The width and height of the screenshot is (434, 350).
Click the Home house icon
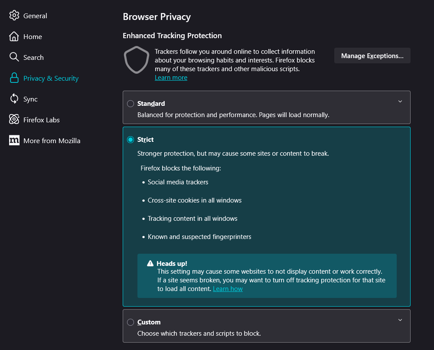(x=14, y=36)
